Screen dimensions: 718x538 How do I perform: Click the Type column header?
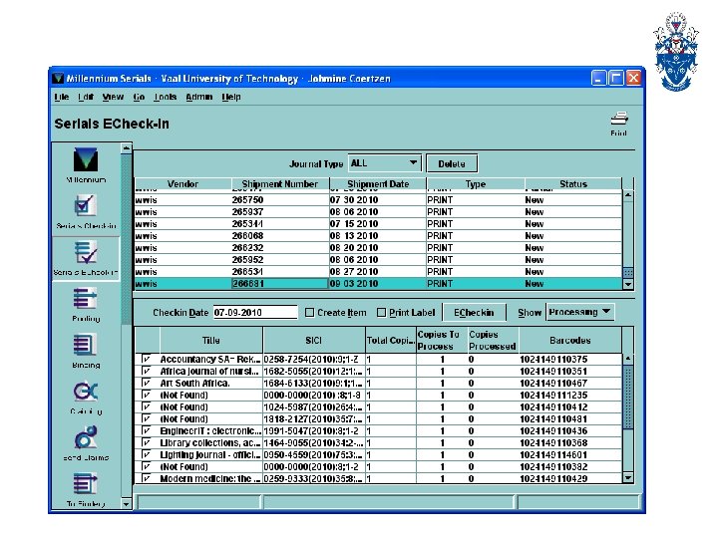476,184
